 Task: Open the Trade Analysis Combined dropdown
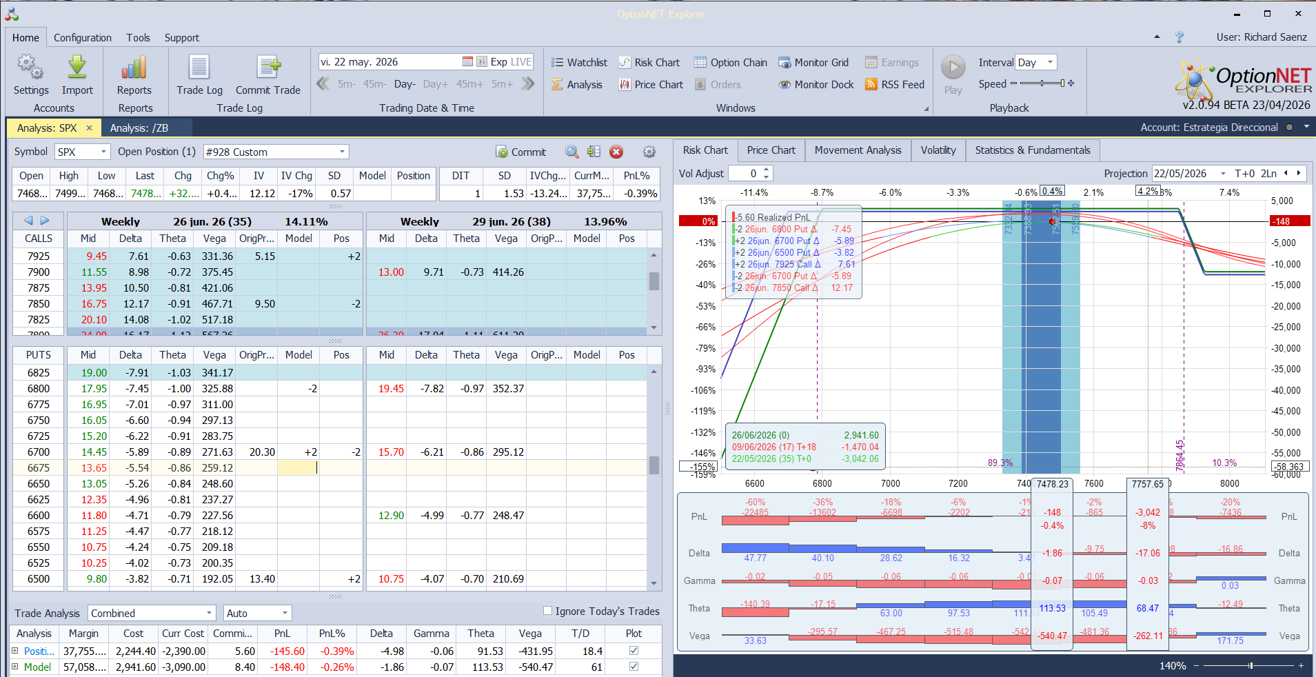[209, 613]
